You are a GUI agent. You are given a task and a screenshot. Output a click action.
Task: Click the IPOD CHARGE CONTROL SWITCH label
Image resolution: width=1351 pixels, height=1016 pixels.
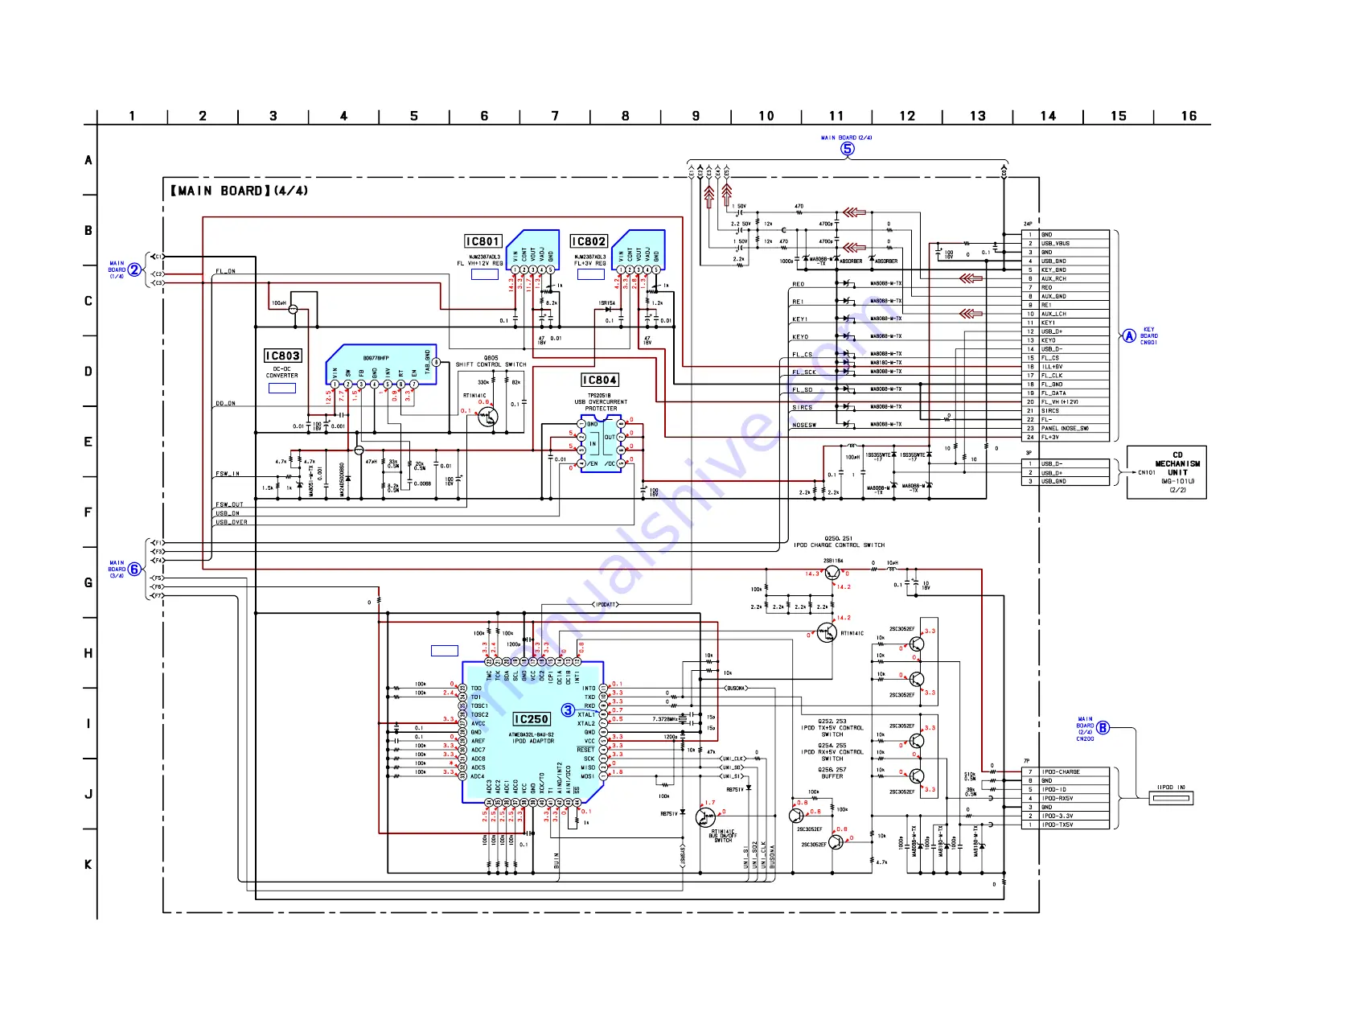(x=839, y=545)
